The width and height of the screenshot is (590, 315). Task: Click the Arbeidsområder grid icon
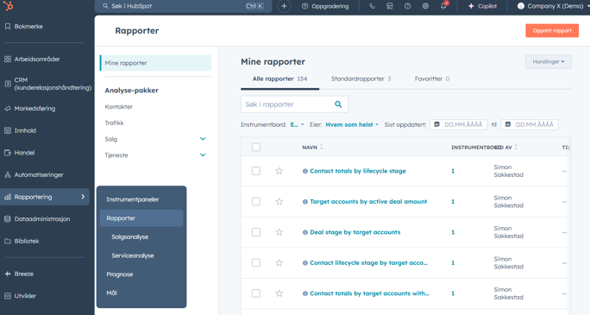coord(8,59)
